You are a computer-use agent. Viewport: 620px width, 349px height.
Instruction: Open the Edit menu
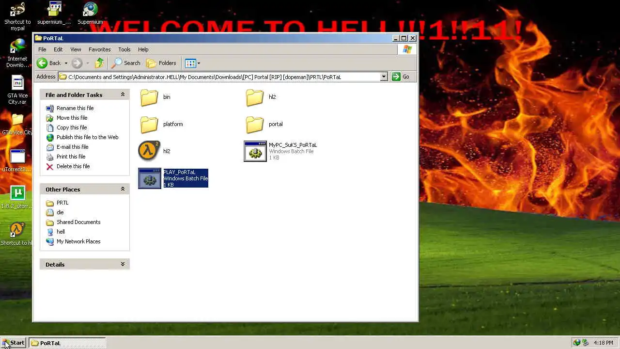click(x=58, y=49)
